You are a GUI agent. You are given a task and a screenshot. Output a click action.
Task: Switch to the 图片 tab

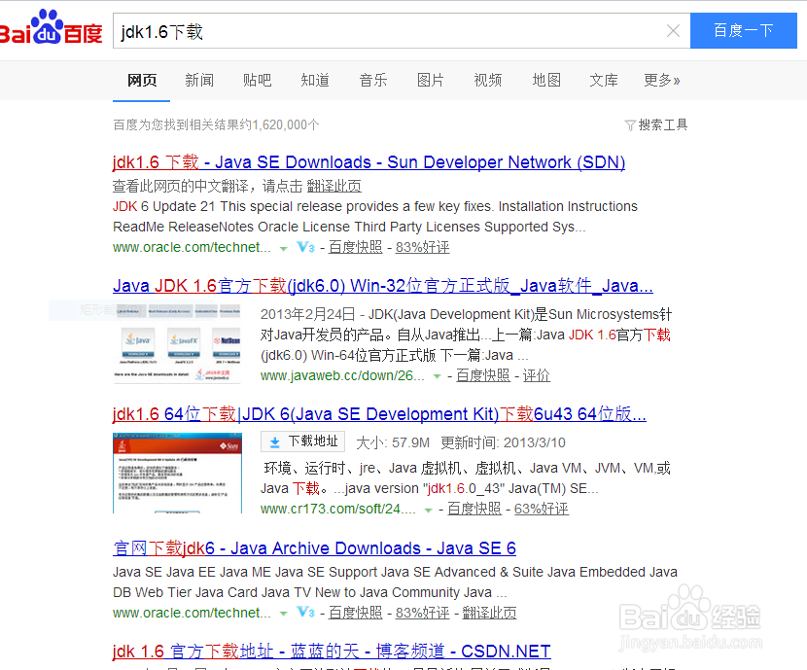[431, 81]
